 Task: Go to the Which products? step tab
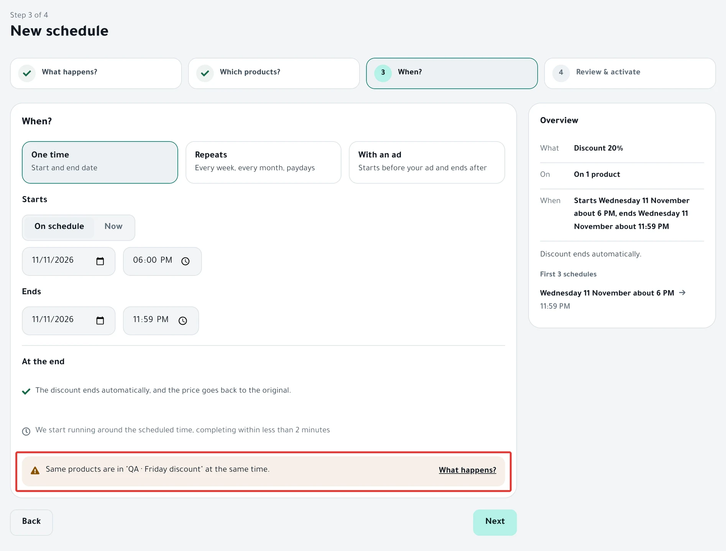(274, 73)
